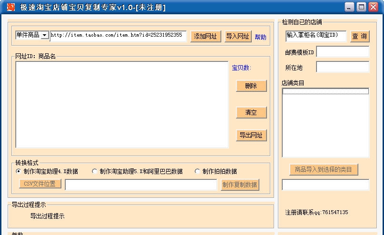Open the 单件商品 dropdown arrow
Viewport: 384px width, 235px height.
tap(44, 35)
